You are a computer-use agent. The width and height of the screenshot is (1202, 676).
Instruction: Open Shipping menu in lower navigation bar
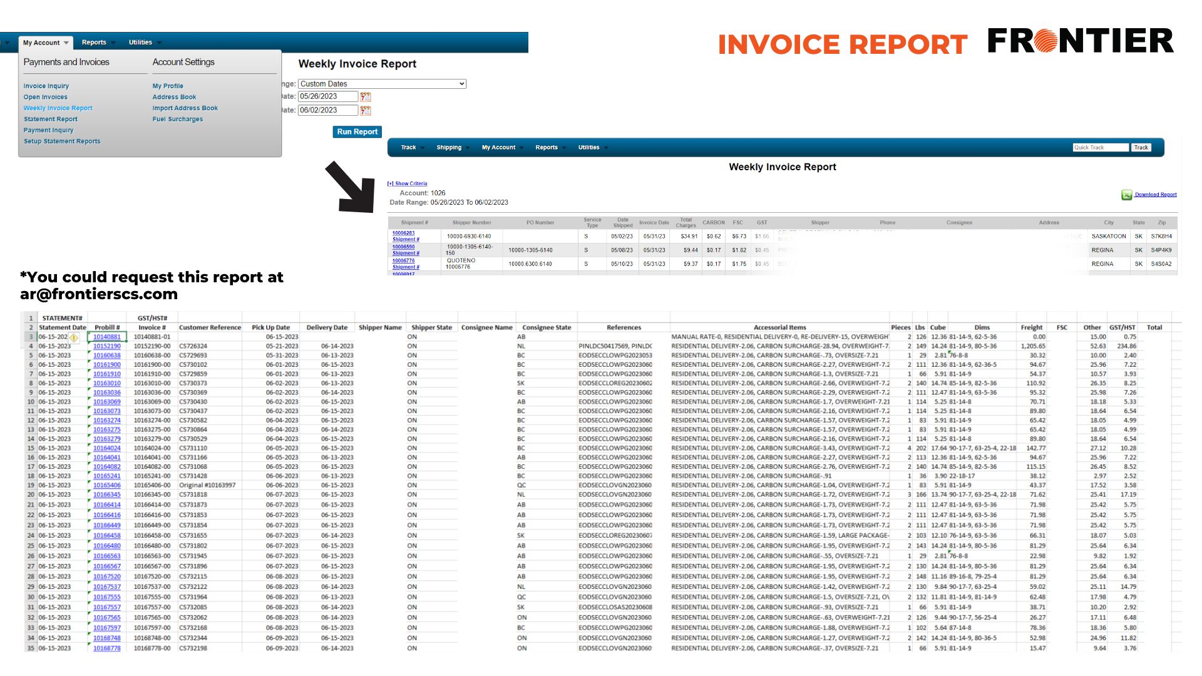[x=449, y=148]
